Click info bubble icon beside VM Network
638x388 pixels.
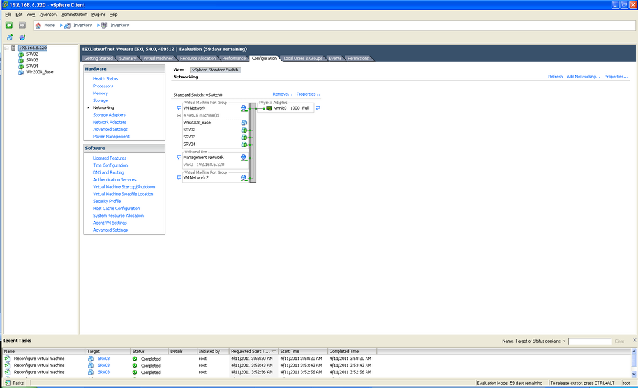coord(179,108)
